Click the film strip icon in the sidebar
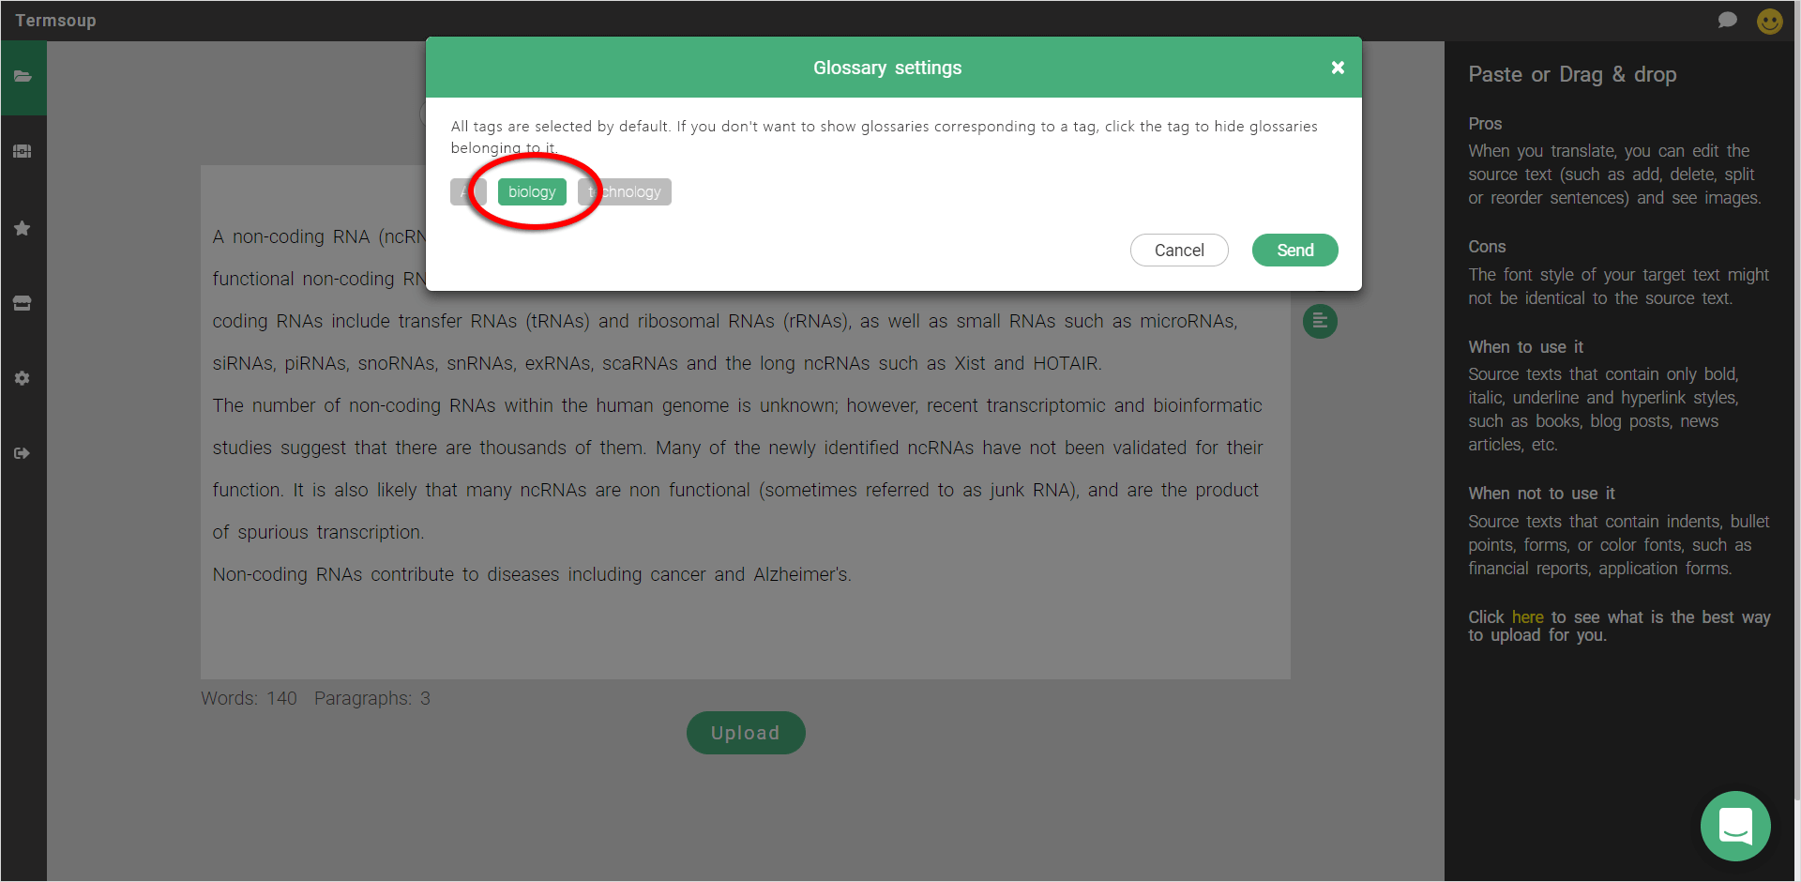Screen dimensions: 1801x882 (x=23, y=151)
